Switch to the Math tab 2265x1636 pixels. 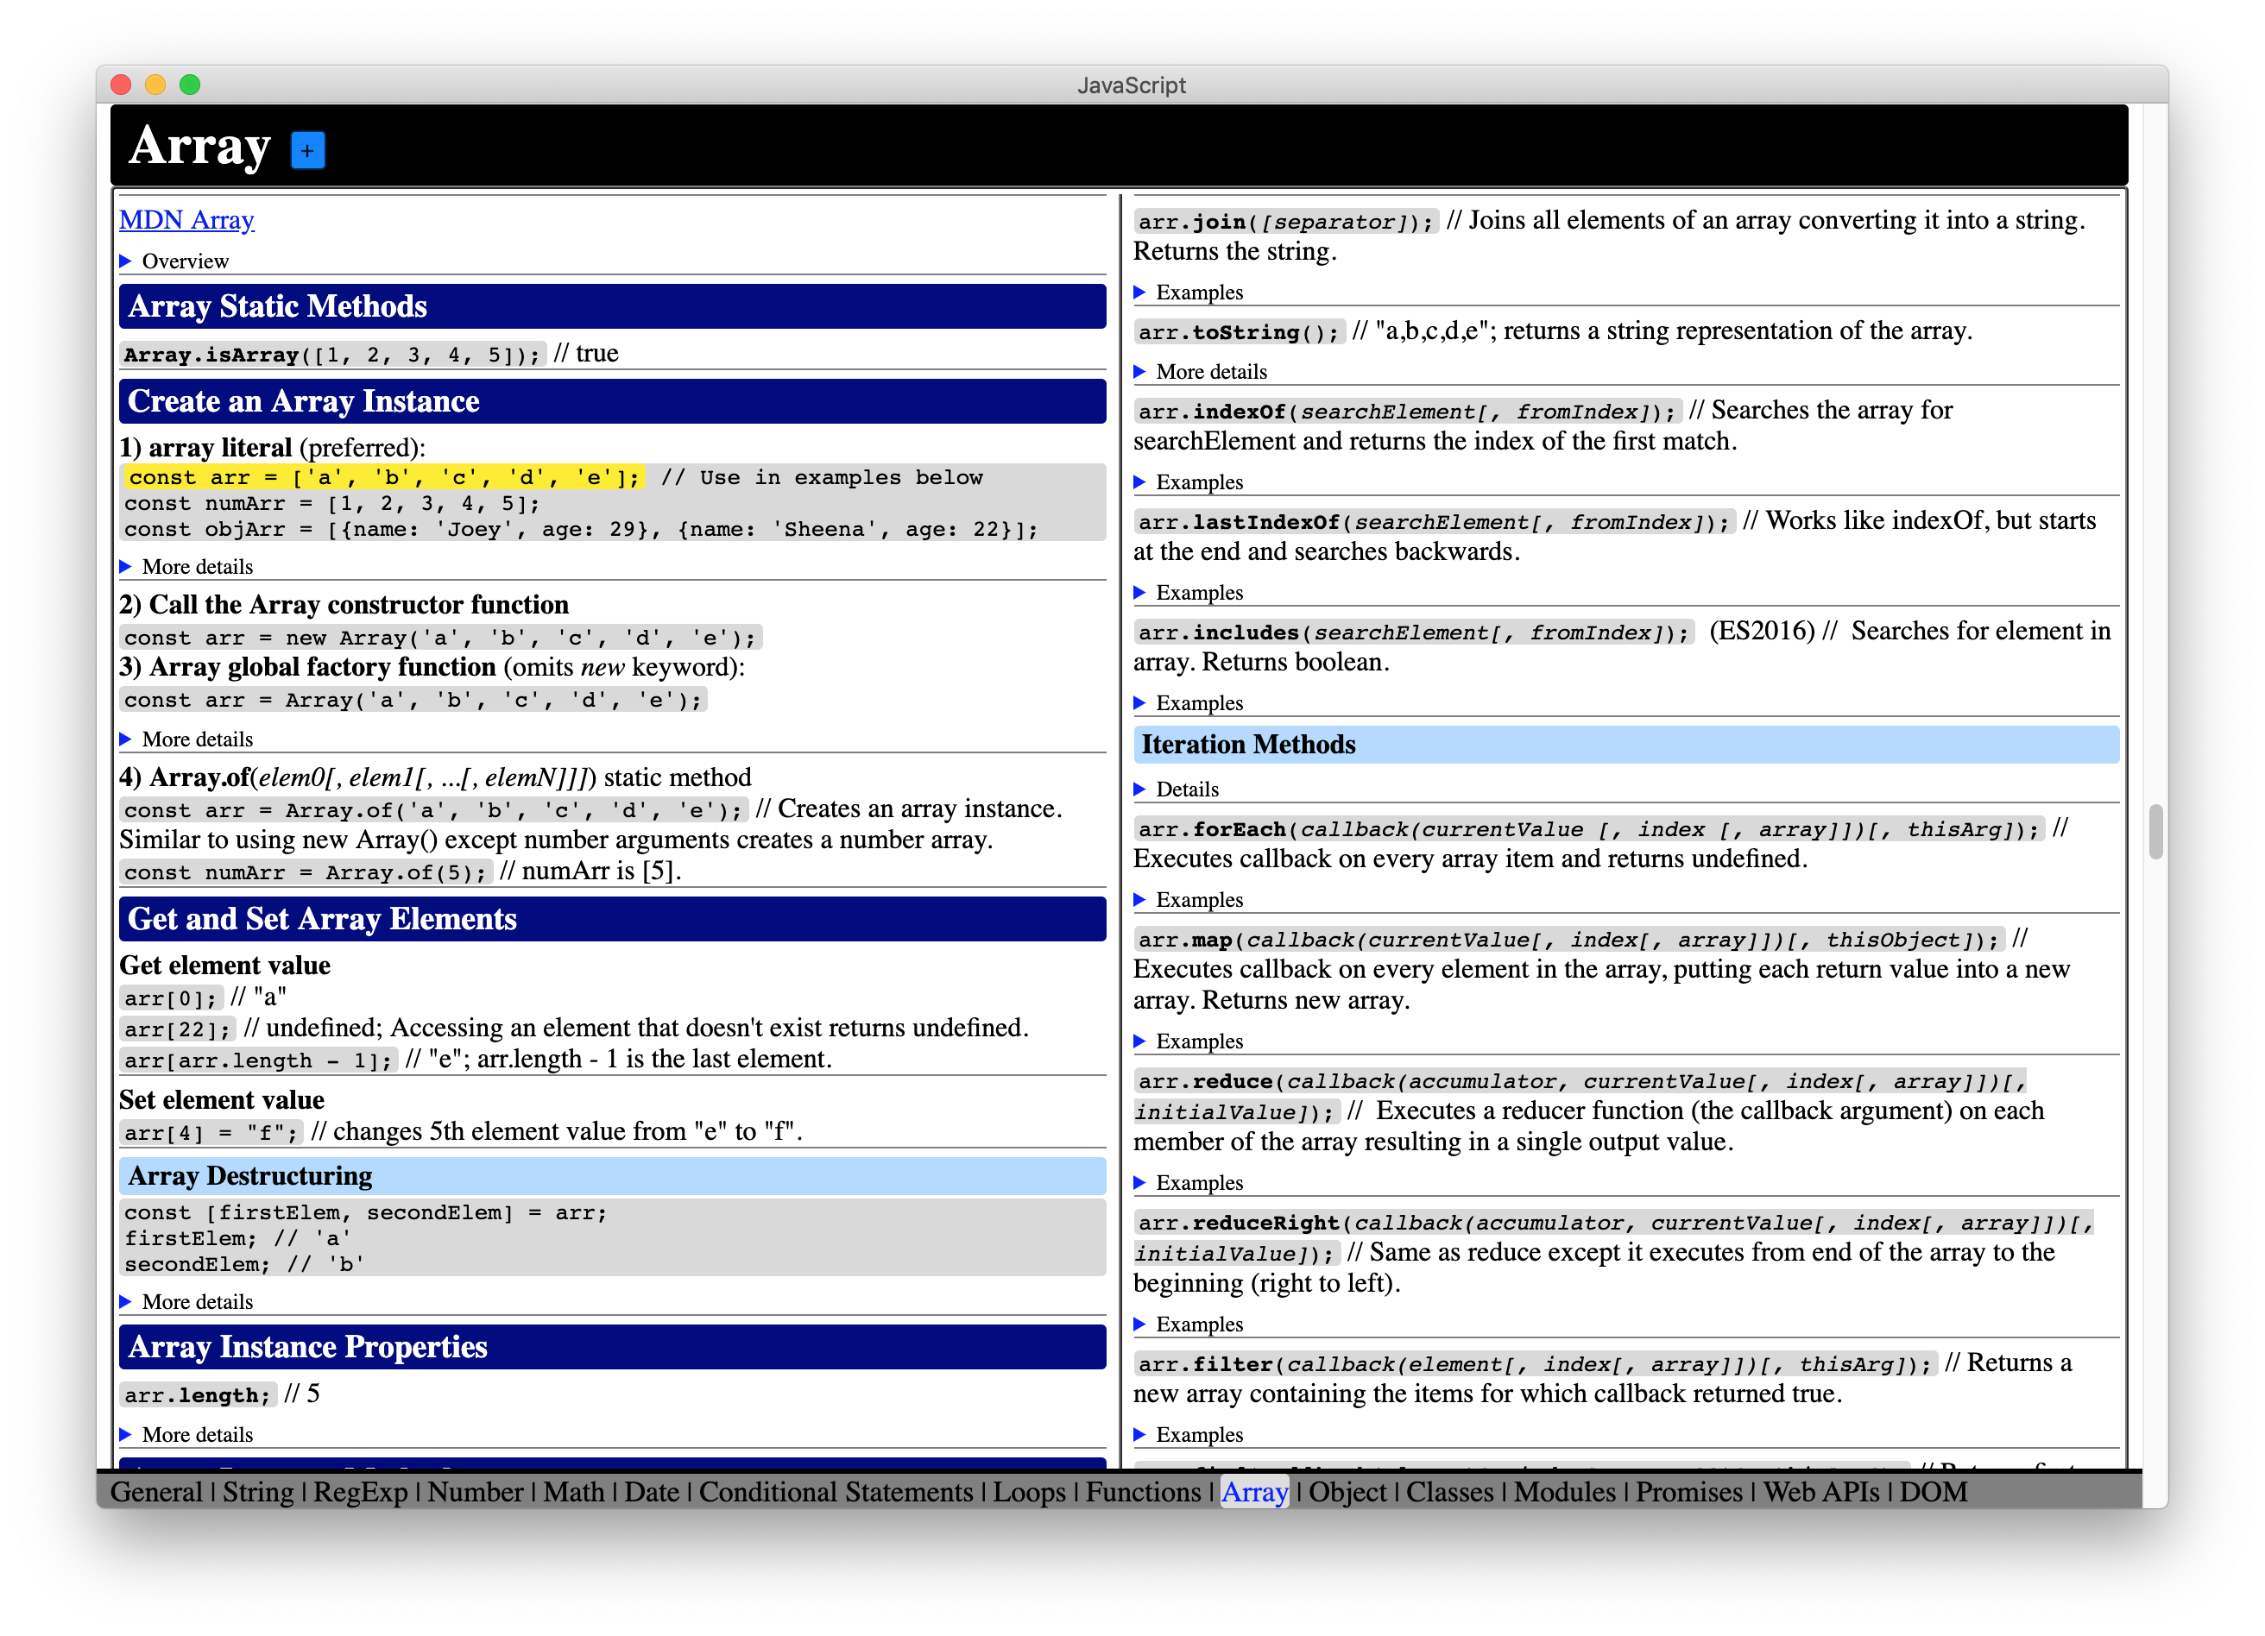tap(574, 1492)
